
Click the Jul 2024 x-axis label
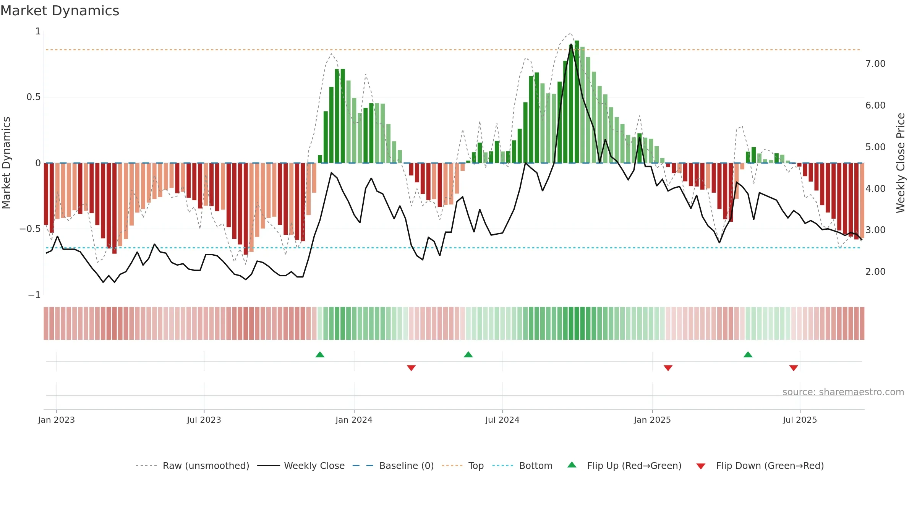[x=502, y=420]
